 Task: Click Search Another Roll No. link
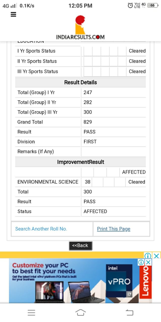[41, 229]
